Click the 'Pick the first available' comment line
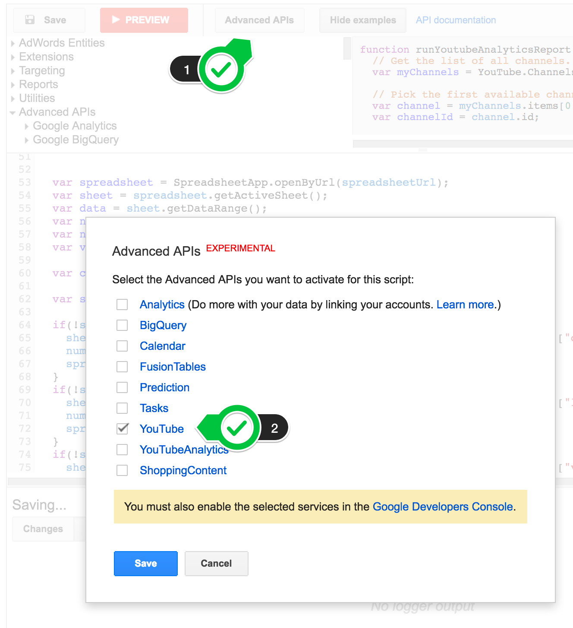573x628 pixels. point(472,95)
